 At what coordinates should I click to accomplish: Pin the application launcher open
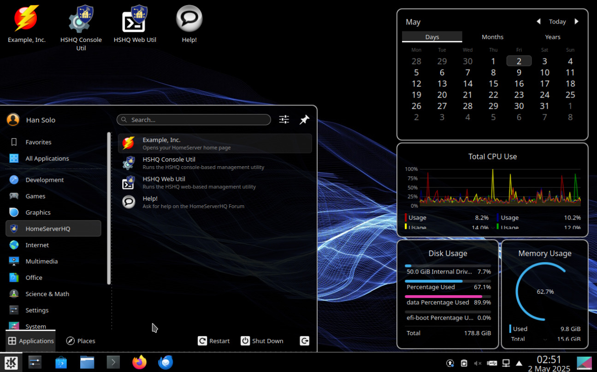tap(304, 120)
